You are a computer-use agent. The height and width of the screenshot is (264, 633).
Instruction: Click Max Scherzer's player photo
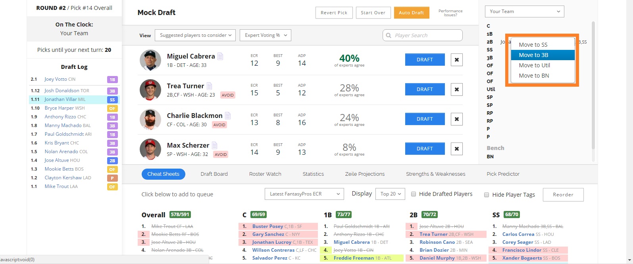150,149
